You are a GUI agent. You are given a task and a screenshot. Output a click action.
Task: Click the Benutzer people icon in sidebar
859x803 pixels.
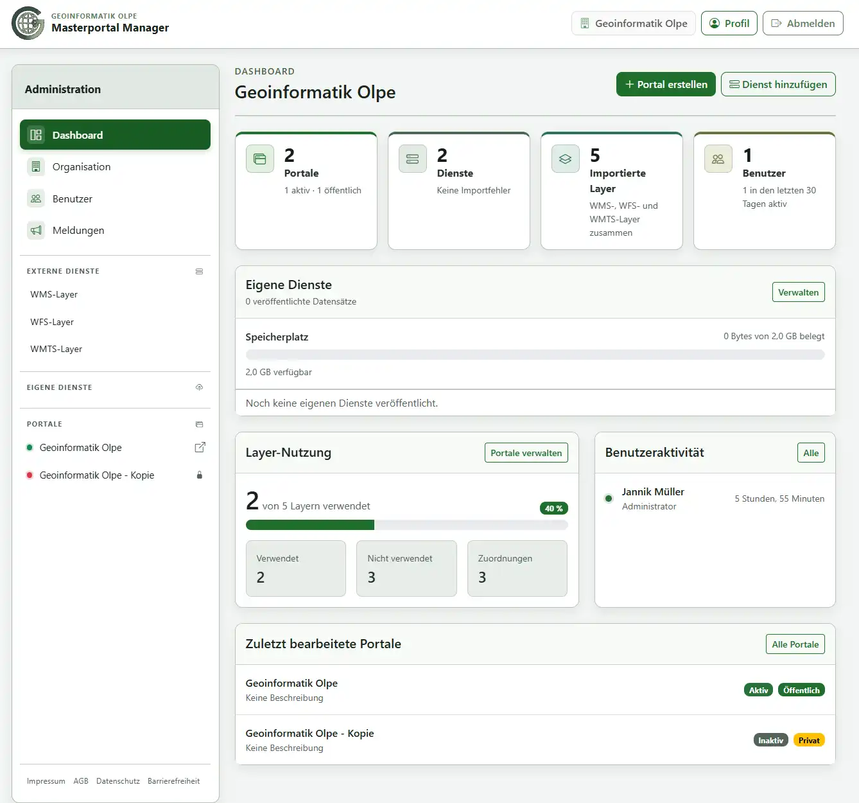(36, 199)
